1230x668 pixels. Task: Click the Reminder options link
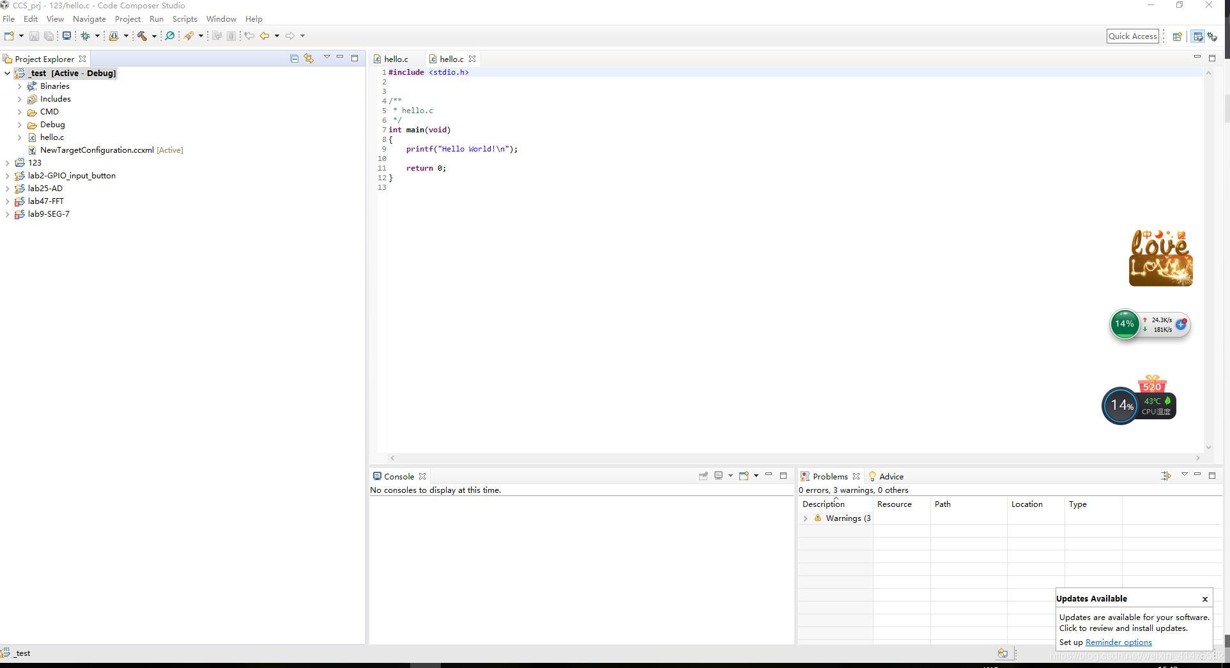(x=1118, y=642)
